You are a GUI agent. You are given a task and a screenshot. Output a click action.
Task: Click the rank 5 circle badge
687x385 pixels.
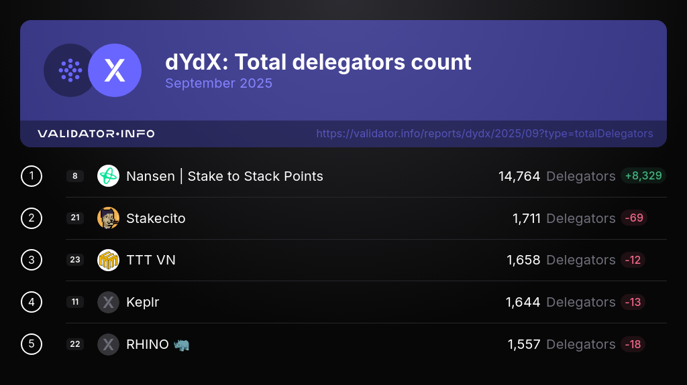(32, 344)
